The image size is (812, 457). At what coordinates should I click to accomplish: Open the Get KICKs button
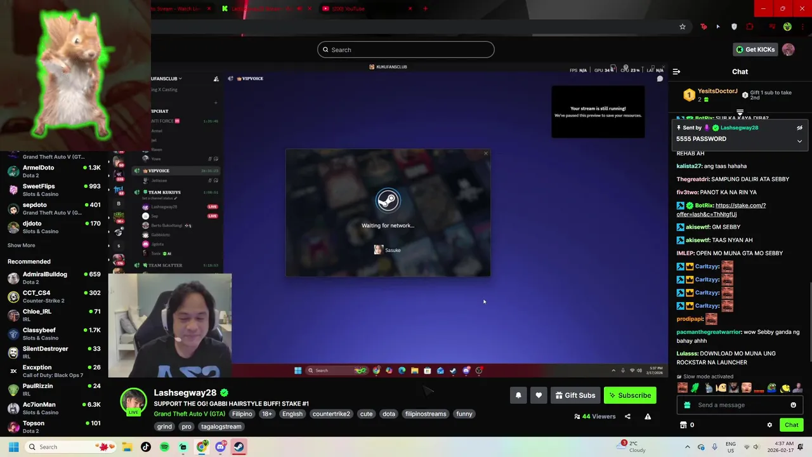pos(755,50)
